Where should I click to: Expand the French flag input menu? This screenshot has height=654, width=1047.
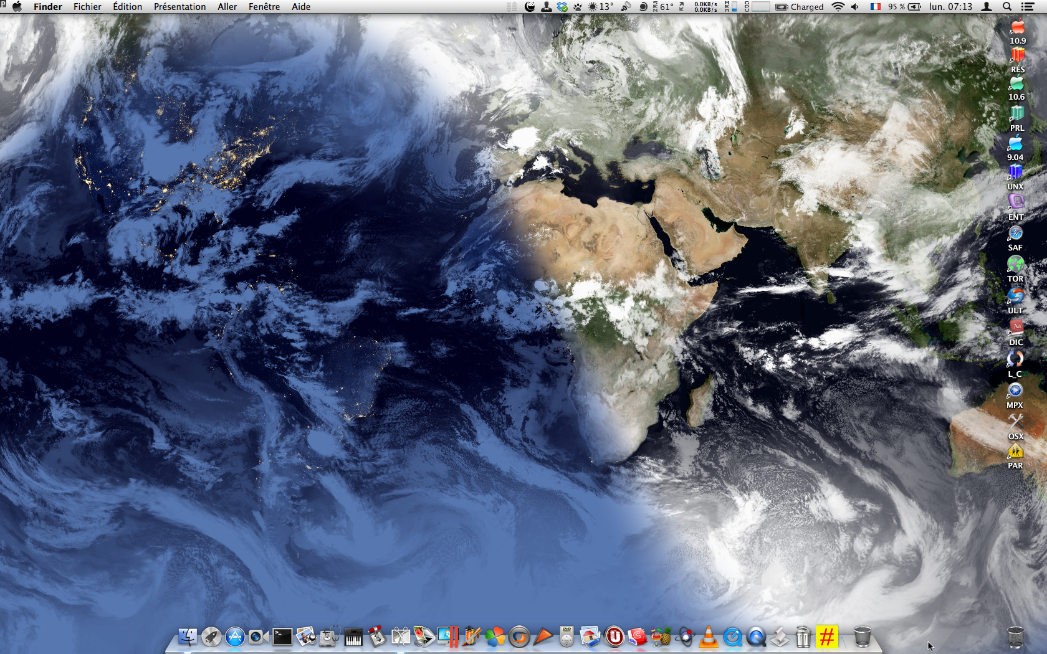(x=876, y=7)
